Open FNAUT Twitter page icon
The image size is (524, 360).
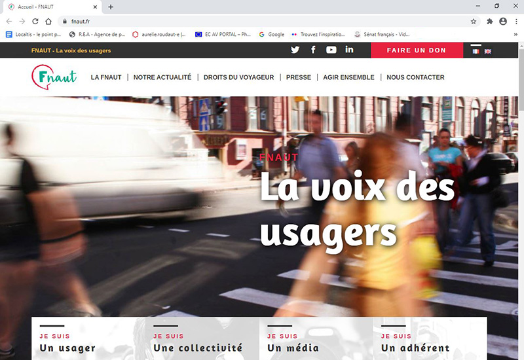(x=295, y=50)
